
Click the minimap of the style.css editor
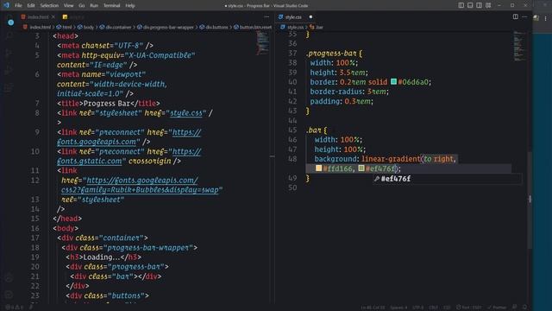pos(518,46)
